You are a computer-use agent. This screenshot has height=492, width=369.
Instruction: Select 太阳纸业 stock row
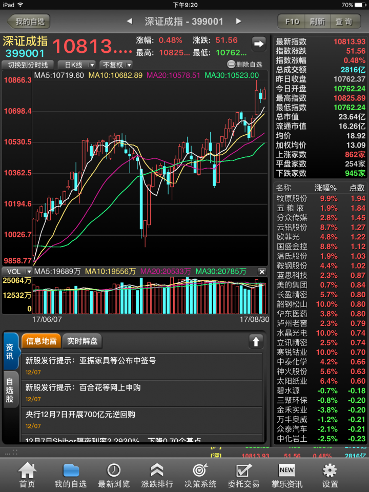pos(321,381)
